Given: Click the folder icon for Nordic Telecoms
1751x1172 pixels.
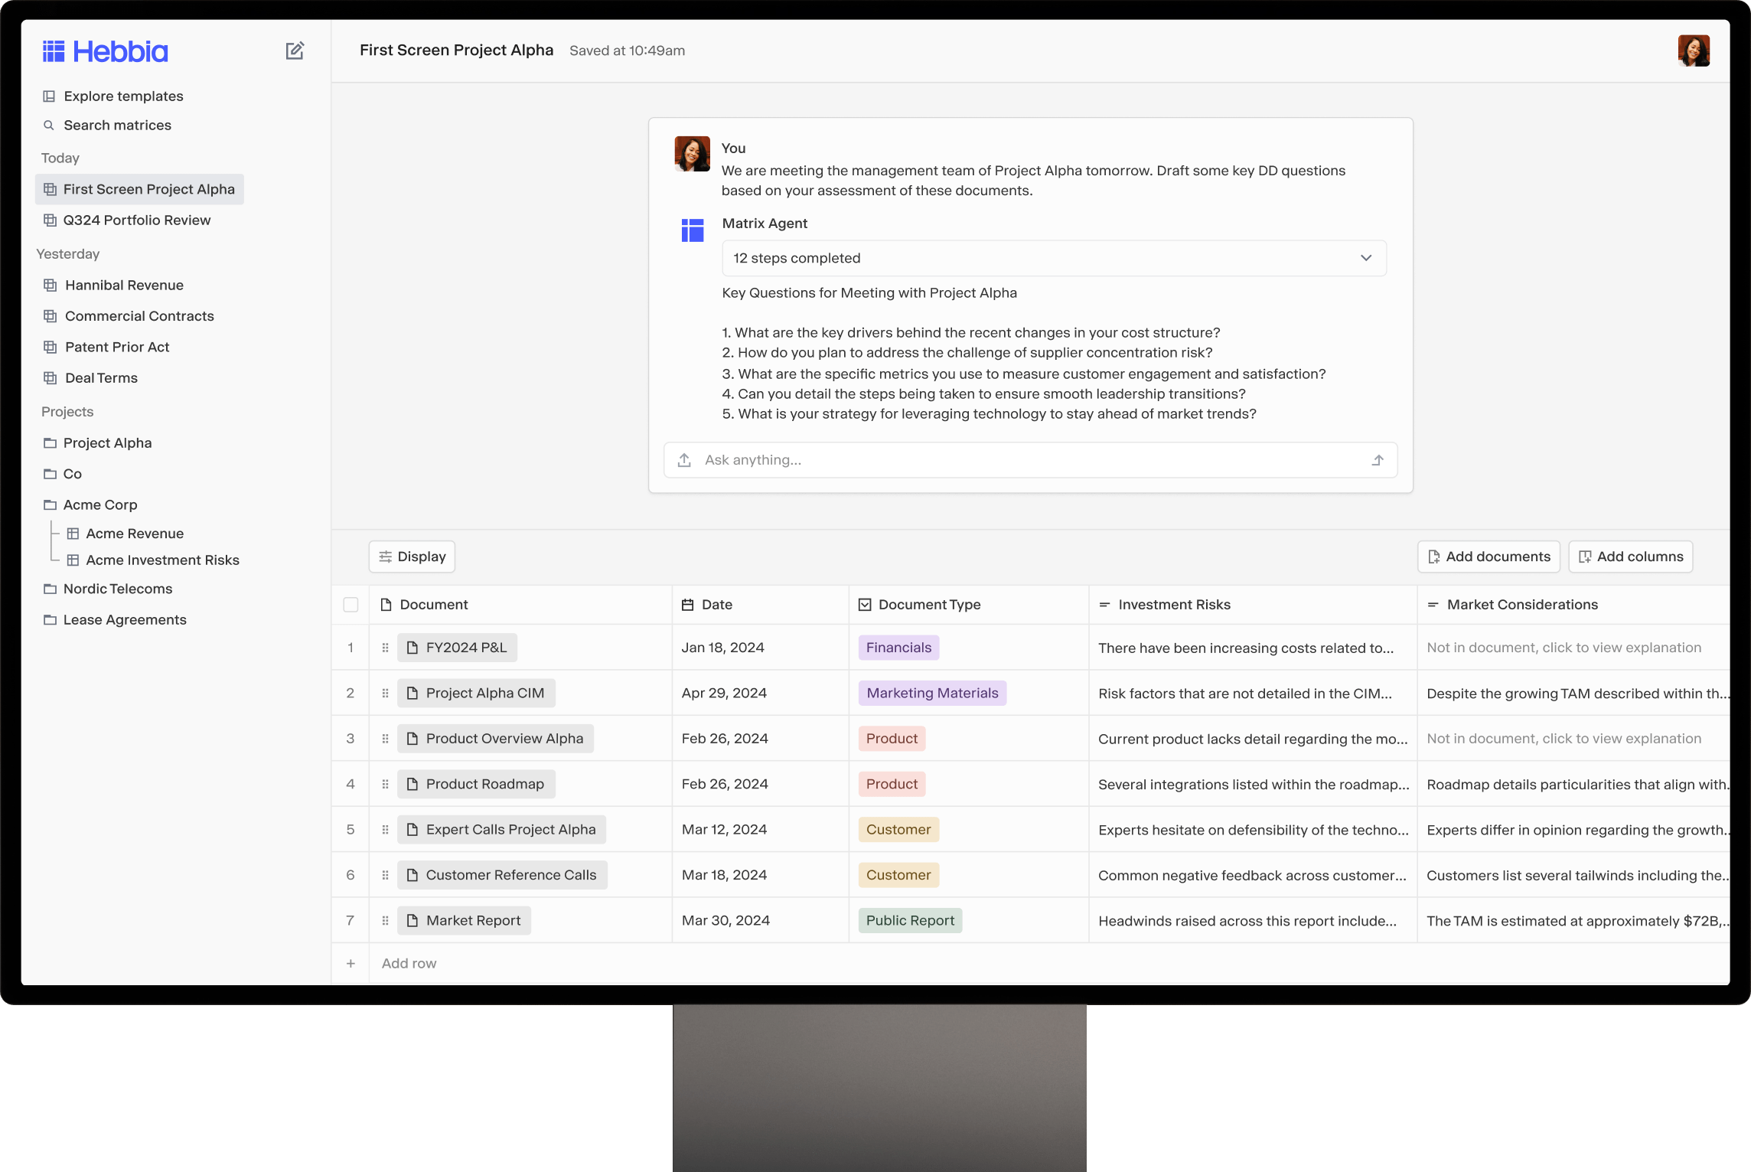Looking at the screenshot, I should pos(50,589).
